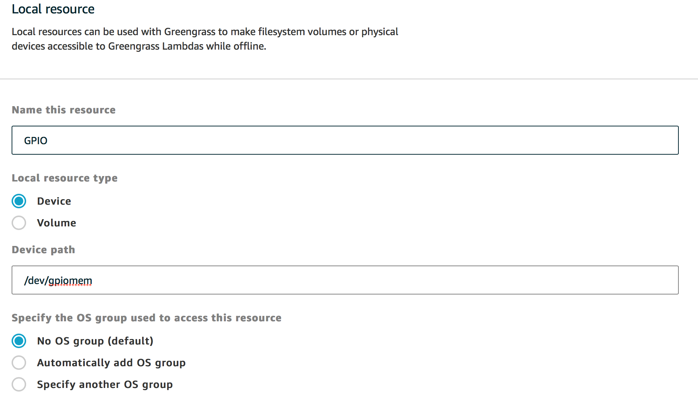Click the horizontal divider below the description
The width and height of the screenshot is (698, 397).
pyautogui.click(x=349, y=79)
